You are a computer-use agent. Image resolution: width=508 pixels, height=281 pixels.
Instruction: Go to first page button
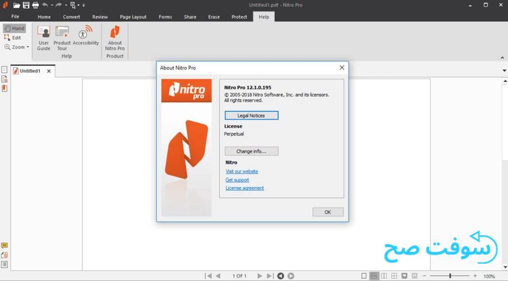pyautogui.click(x=208, y=276)
